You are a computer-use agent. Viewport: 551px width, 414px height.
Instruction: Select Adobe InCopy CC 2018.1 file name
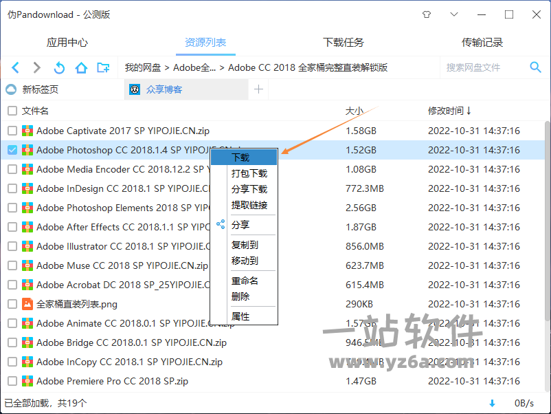[129, 362]
